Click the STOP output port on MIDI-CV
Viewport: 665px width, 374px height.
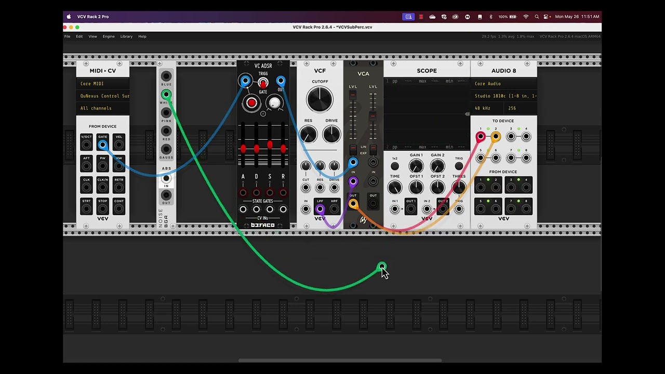coord(102,208)
